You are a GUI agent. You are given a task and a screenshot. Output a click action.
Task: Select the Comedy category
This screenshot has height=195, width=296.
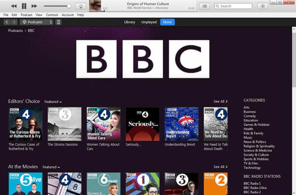[x=250, y=116]
